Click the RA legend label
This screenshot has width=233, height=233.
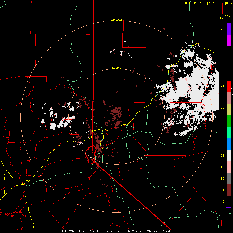(222, 133)
